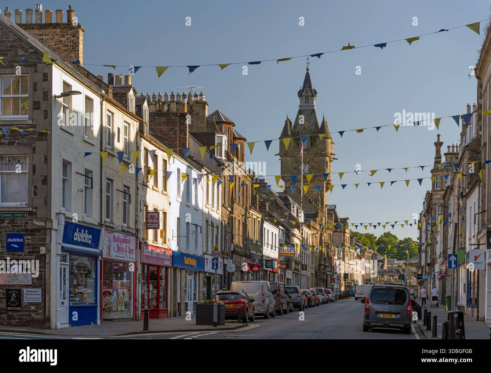Click the "Hollywood Nails & Spa" shop sign
Screen dimensions: 491x373
point(119,246)
